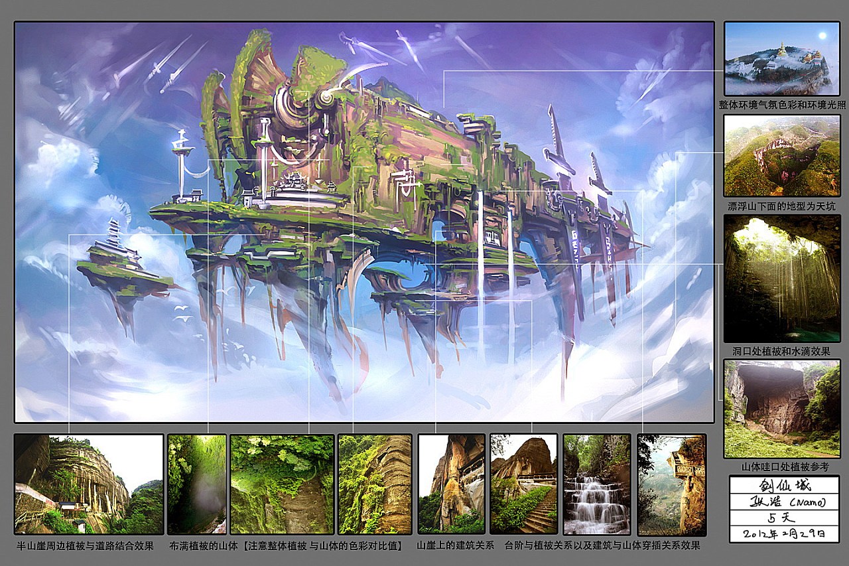Screen dimensions: 849x566
Task: Click the 整体环境气氛色彩和环境光照 caption
Action: coord(781,105)
